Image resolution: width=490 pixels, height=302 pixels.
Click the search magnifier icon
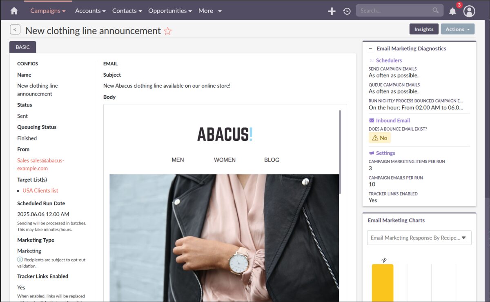tap(436, 11)
